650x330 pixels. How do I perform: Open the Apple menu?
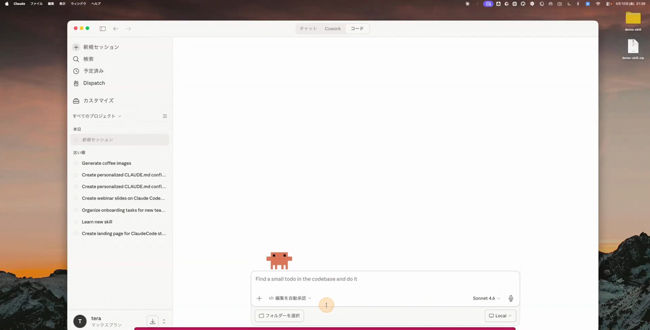(7, 4)
